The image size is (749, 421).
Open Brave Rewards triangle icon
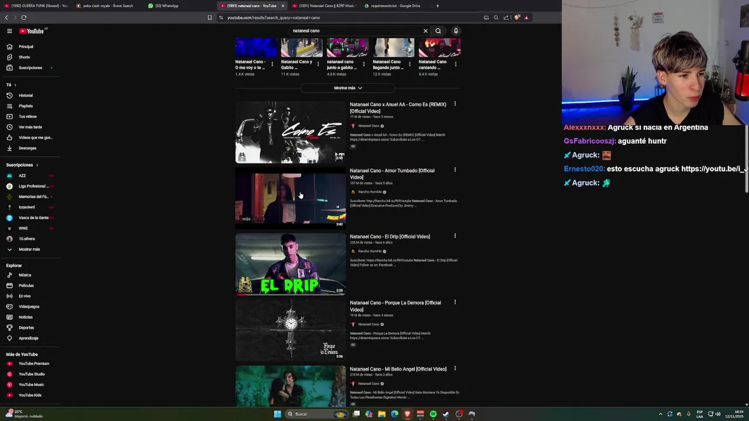pos(526,18)
